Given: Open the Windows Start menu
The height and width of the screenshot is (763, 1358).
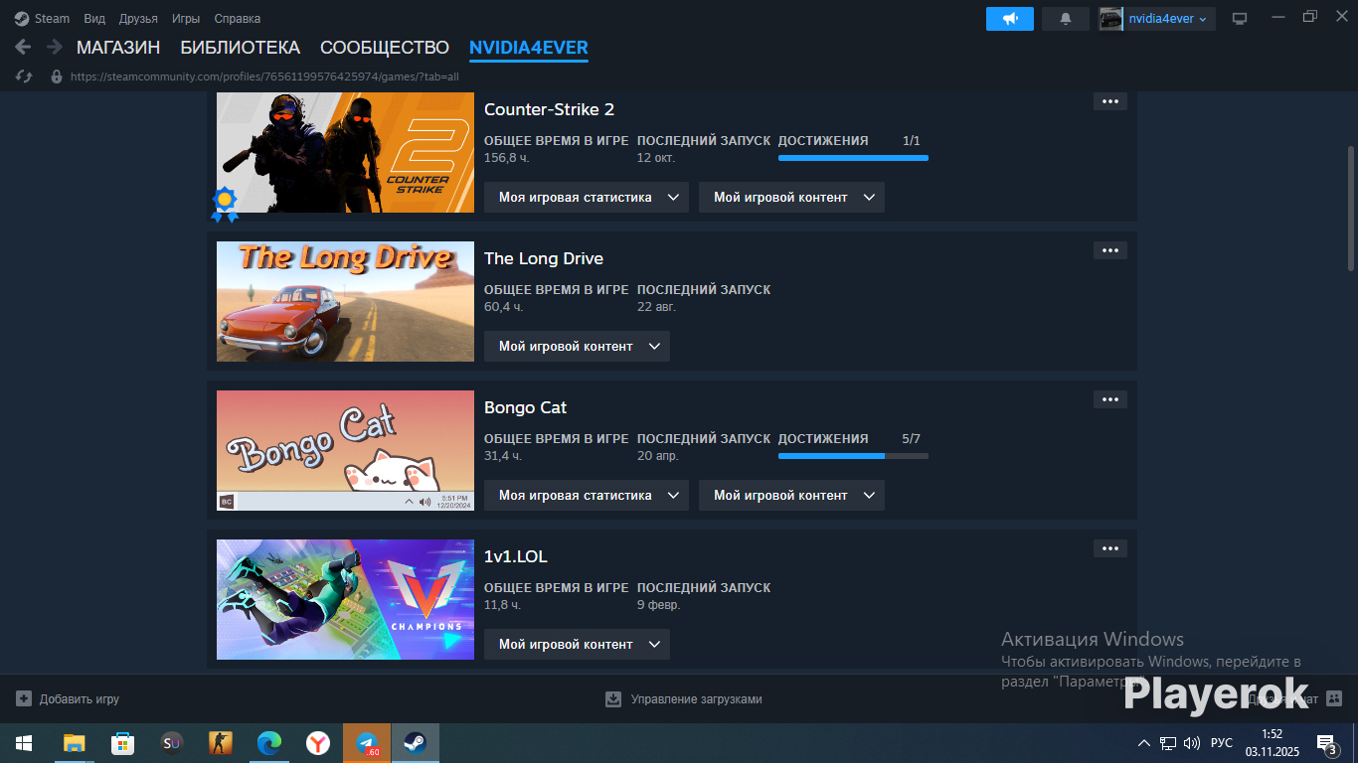Looking at the screenshot, I should point(24,743).
